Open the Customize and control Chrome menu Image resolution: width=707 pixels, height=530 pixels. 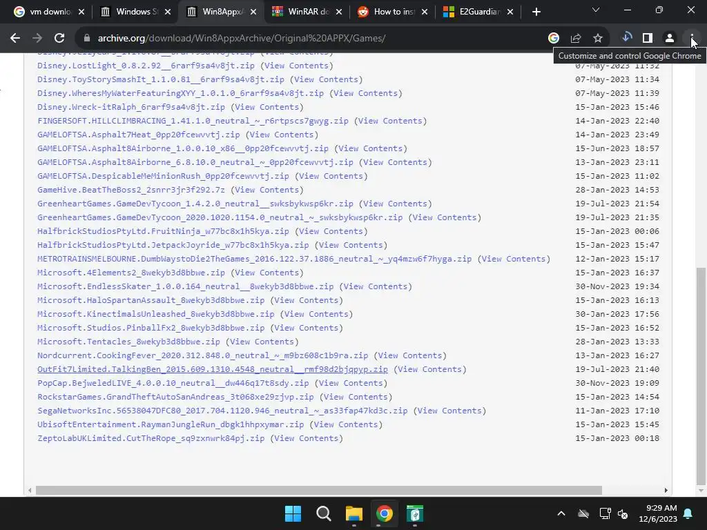point(691,39)
